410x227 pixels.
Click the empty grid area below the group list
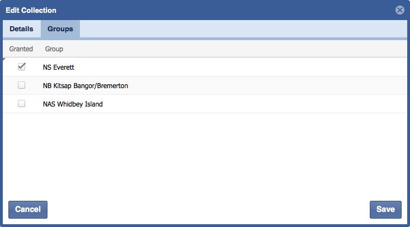(x=204, y=153)
